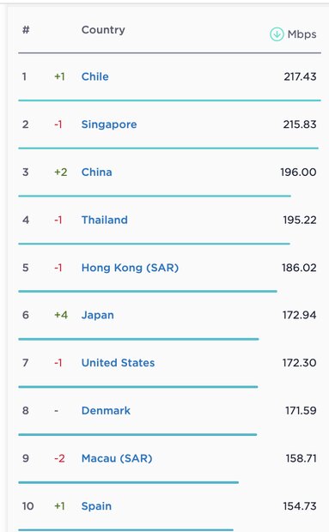Click the Macau (SAR) link

click(x=117, y=458)
